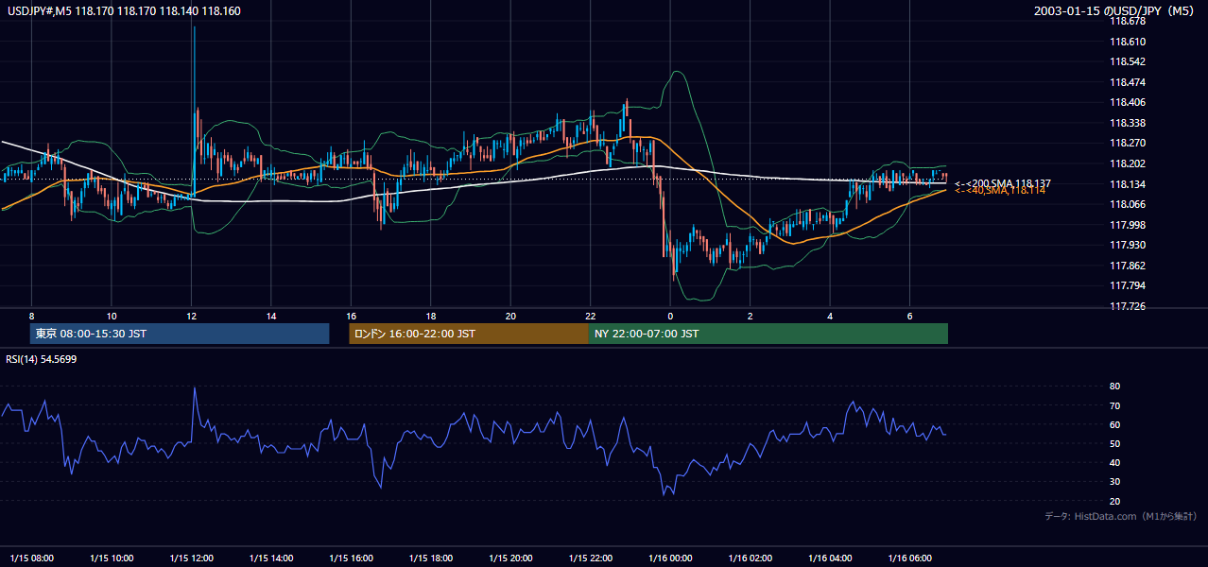Click bottom time label 1/15 22:00
The width and height of the screenshot is (1208, 567).
click(x=591, y=558)
